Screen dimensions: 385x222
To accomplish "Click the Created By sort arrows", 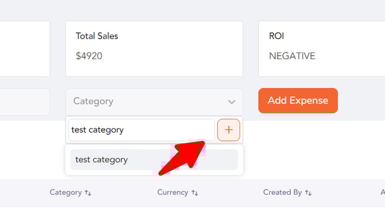I will [x=308, y=193].
